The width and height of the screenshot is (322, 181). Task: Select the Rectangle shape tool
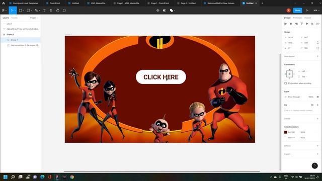(x=28, y=11)
